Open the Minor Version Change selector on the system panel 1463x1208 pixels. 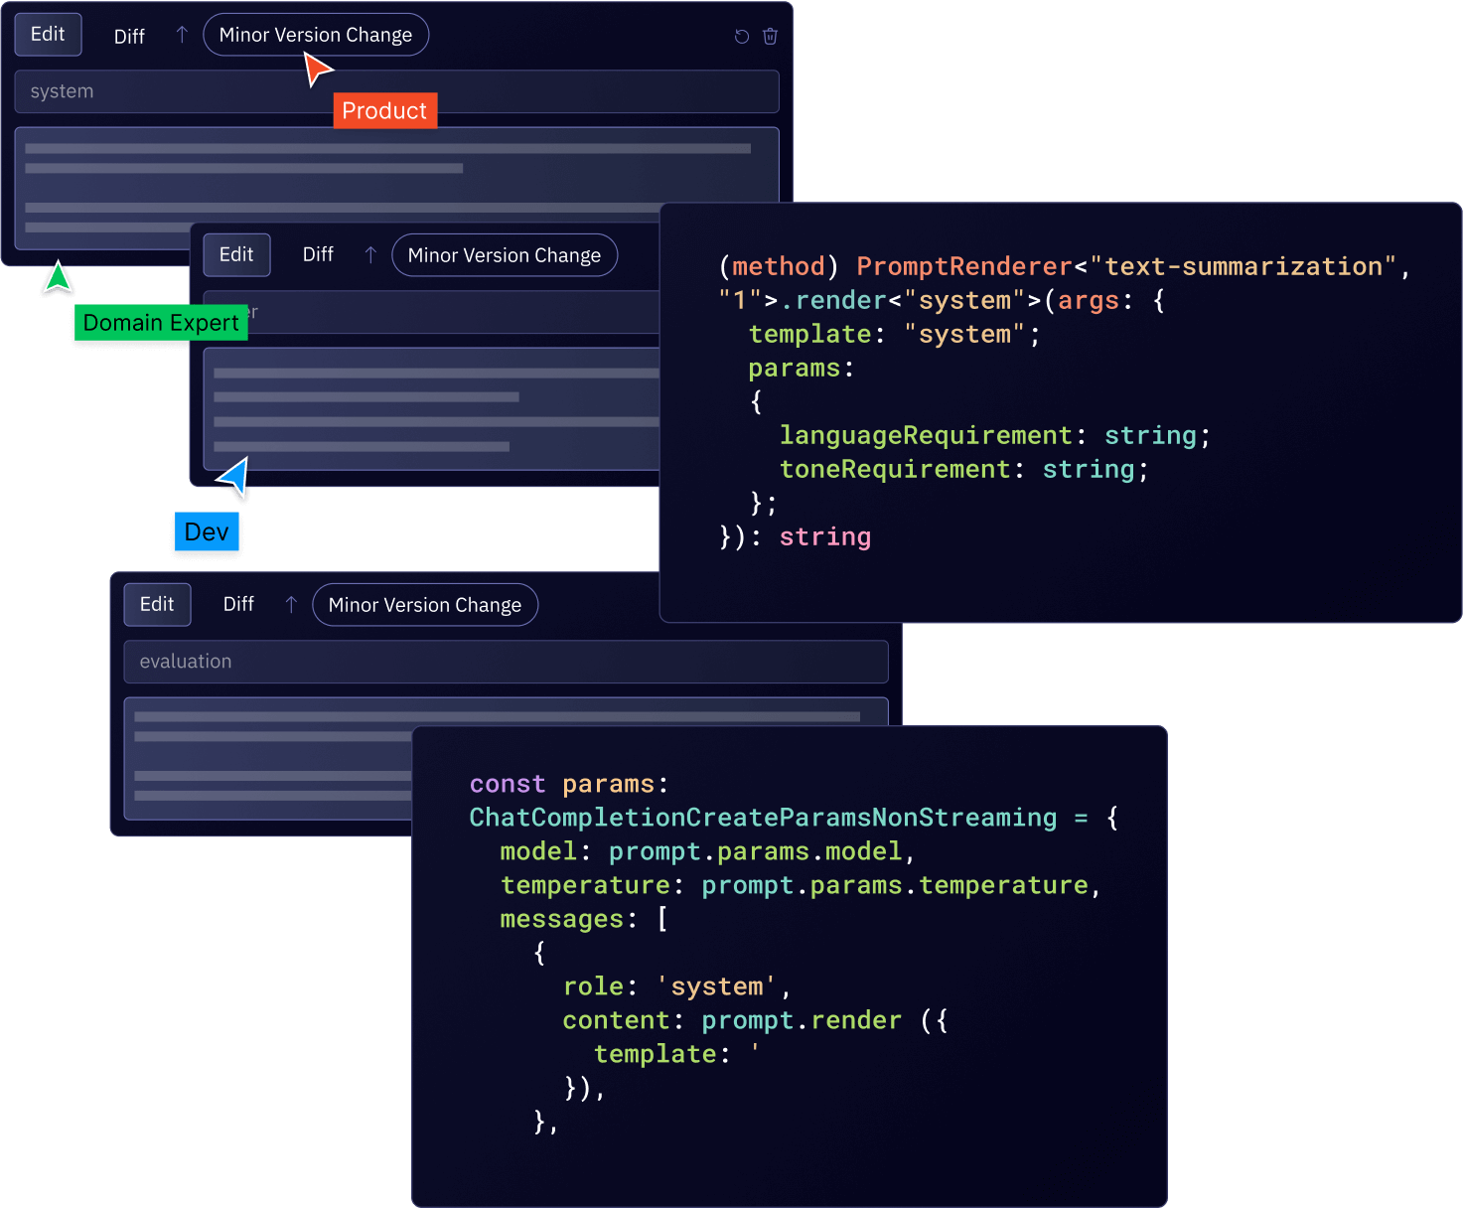point(316,34)
